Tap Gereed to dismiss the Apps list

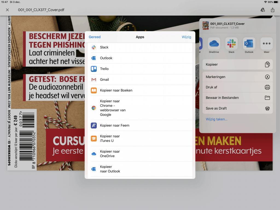(95, 37)
